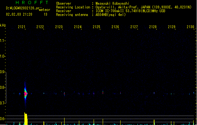Click the 0.6 kHz frequency axis label
This screenshot has width=197, height=125.
(2, 119)
